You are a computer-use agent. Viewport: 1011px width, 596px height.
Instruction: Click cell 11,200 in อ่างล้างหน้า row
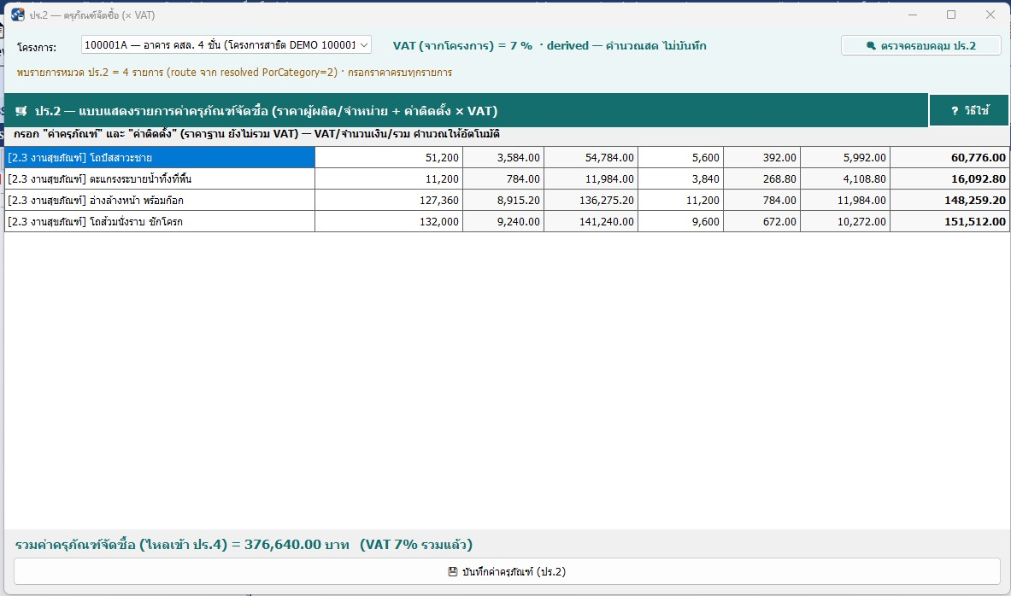681,200
